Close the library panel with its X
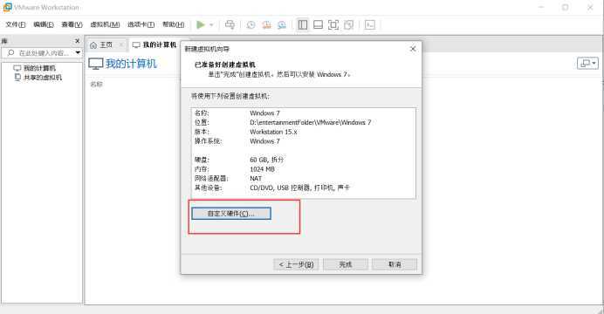The image size is (604, 314). [x=78, y=41]
